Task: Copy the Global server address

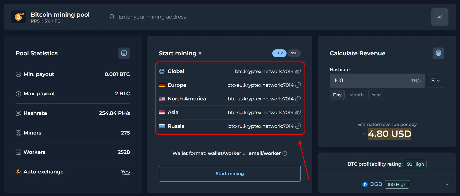Action: pyautogui.click(x=298, y=71)
